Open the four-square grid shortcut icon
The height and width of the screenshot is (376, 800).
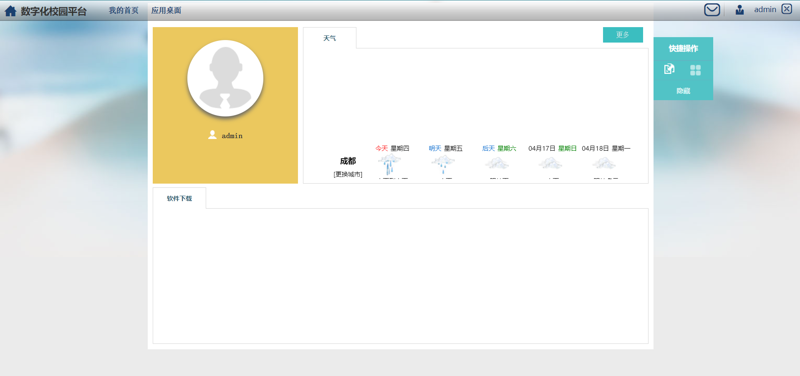695,70
